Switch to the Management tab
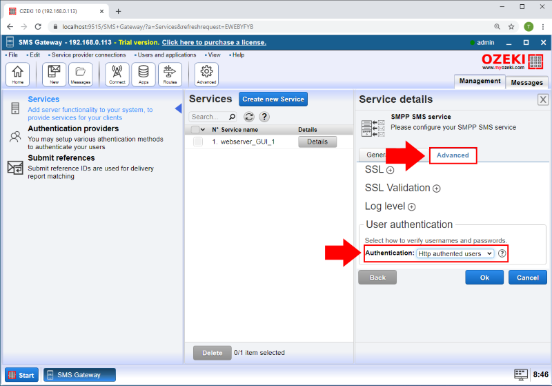The image size is (552, 386). point(480,81)
